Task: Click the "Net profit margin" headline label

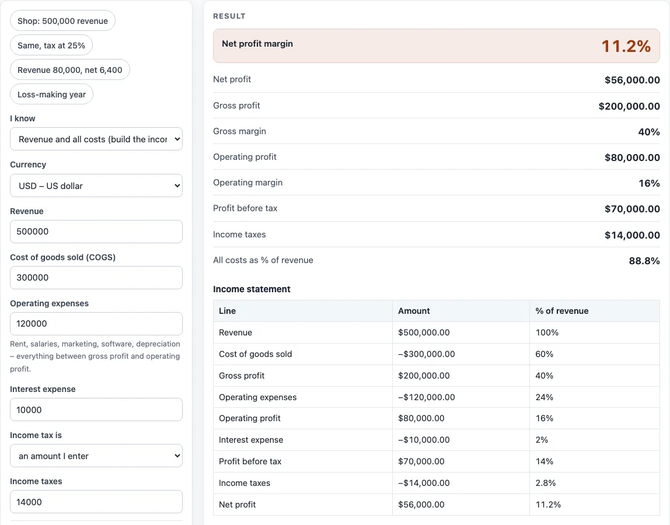Action: pos(257,44)
